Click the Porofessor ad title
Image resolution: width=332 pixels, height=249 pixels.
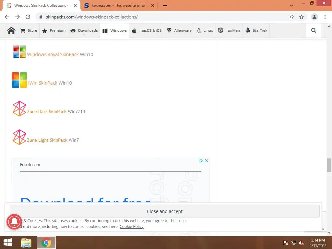coord(30,164)
